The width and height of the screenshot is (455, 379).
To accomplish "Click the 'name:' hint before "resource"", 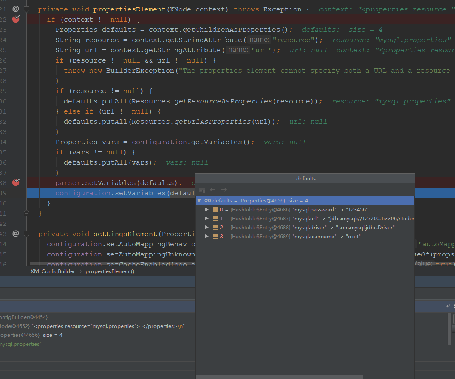I will pos(260,40).
